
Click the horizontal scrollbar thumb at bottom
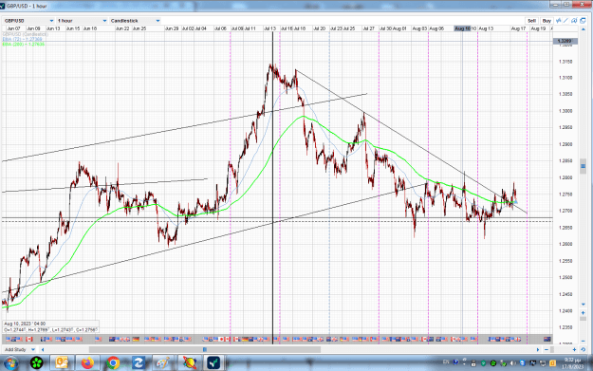tap(205, 349)
